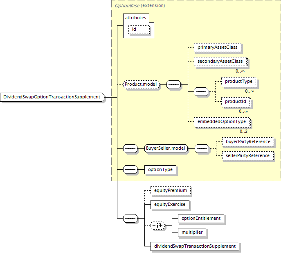Screen dimensions: 281x253
Task: Select the optional equityPremium element
Action: 171,191
